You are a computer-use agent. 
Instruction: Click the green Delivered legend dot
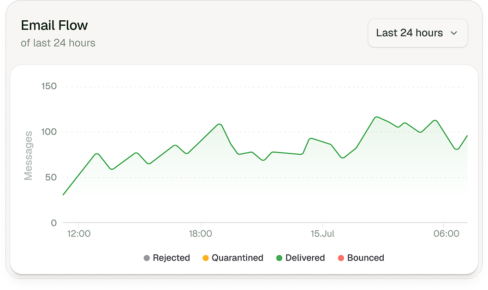279,258
